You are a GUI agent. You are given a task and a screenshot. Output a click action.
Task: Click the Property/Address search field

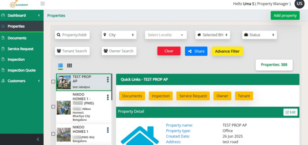click(x=72, y=35)
